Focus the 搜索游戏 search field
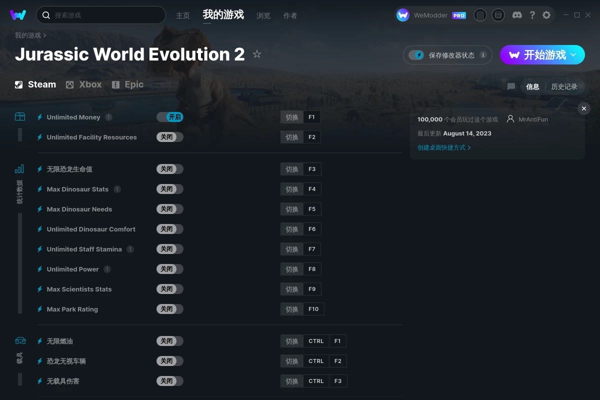This screenshot has width=600, height=400. point(101,15)
